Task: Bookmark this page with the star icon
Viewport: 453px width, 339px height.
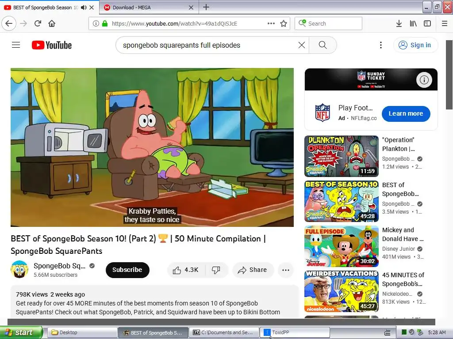Action: tap(284, 23)
